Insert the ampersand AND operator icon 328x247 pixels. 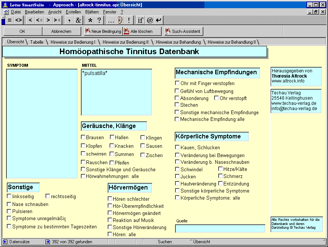click(x=78, y=21)
